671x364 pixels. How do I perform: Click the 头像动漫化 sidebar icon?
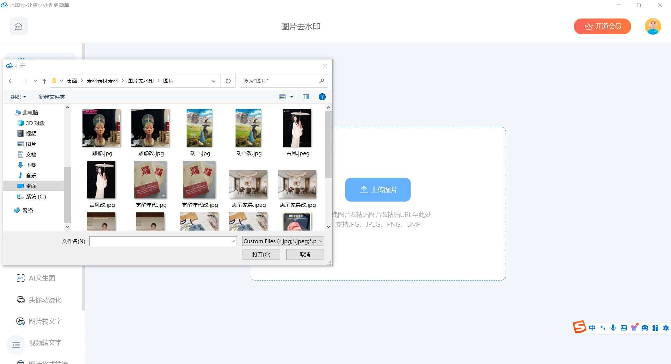21,300
